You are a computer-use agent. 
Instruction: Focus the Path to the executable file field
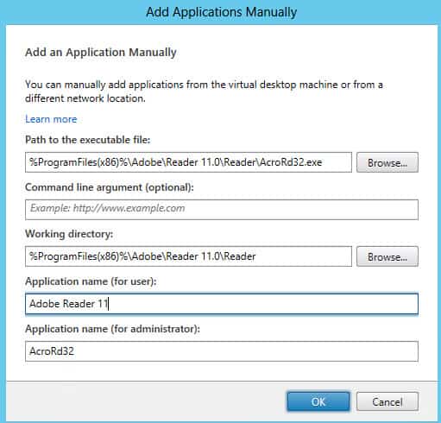(x=188, y=162)
